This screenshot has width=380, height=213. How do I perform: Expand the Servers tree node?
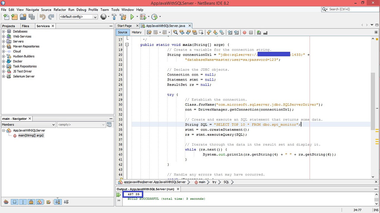pyautogui.click(x=4, y=41)
